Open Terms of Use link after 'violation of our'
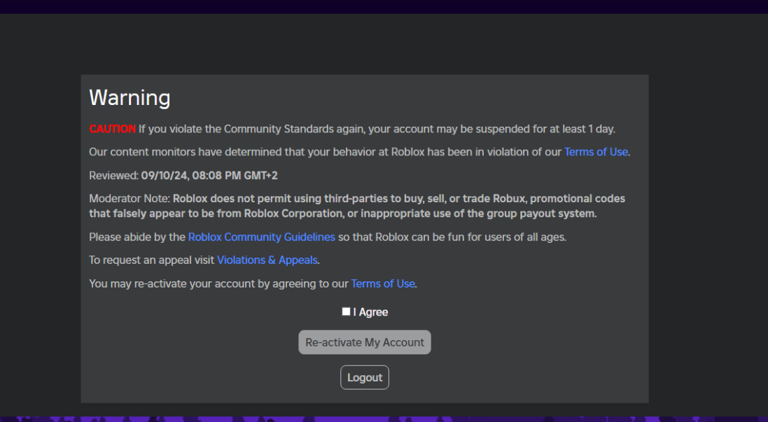768x422 pixels. 596,153
